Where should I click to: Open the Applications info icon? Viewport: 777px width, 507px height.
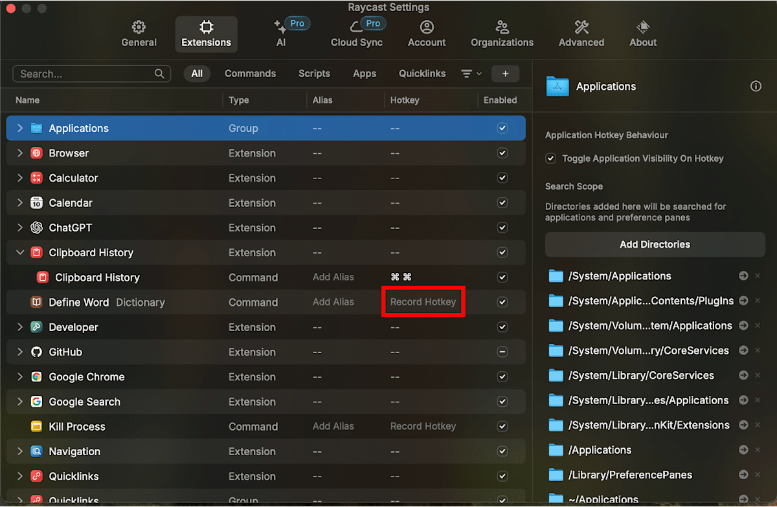tap(756, 87)
